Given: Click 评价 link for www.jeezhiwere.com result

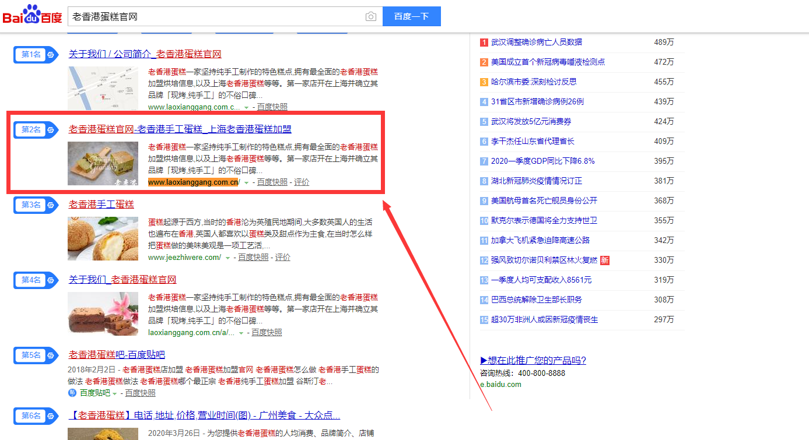Looking at the screenshot, I should [283, 258].
